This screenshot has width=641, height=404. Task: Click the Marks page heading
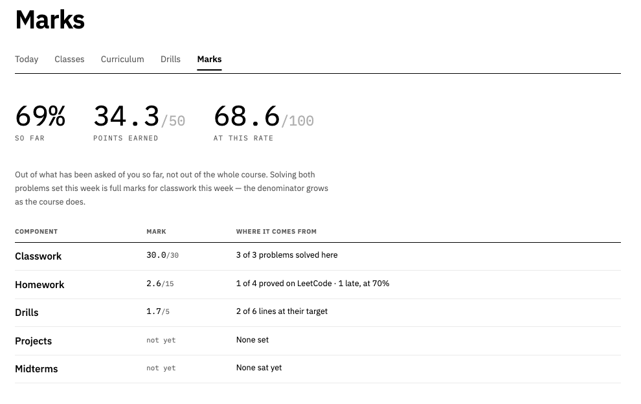(x=50, y=19)
